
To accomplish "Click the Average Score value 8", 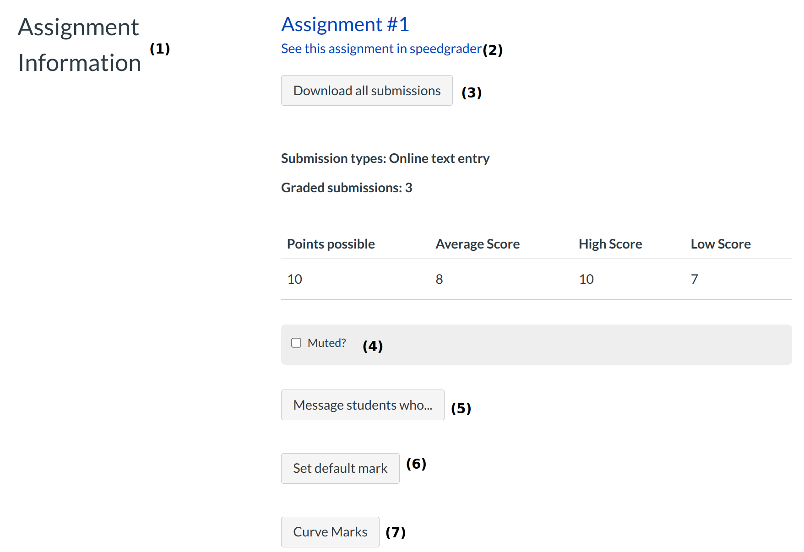I will click(x=439, y=279).
